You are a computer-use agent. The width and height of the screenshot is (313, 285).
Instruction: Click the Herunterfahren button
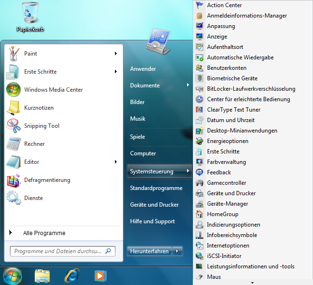click(149, 251)
